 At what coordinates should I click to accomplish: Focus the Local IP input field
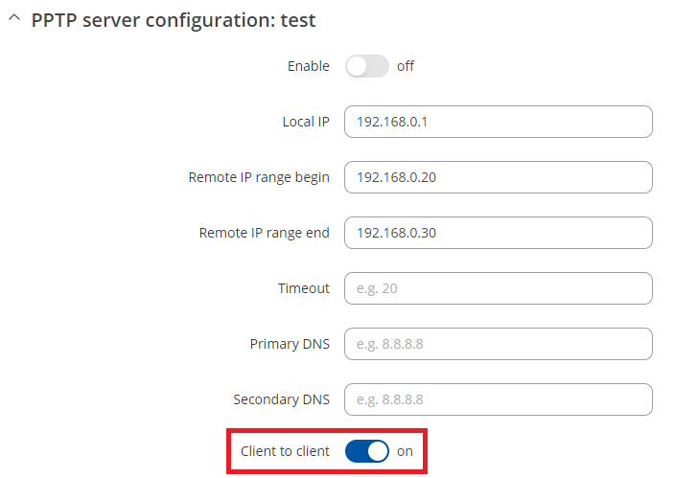(499, 122)
